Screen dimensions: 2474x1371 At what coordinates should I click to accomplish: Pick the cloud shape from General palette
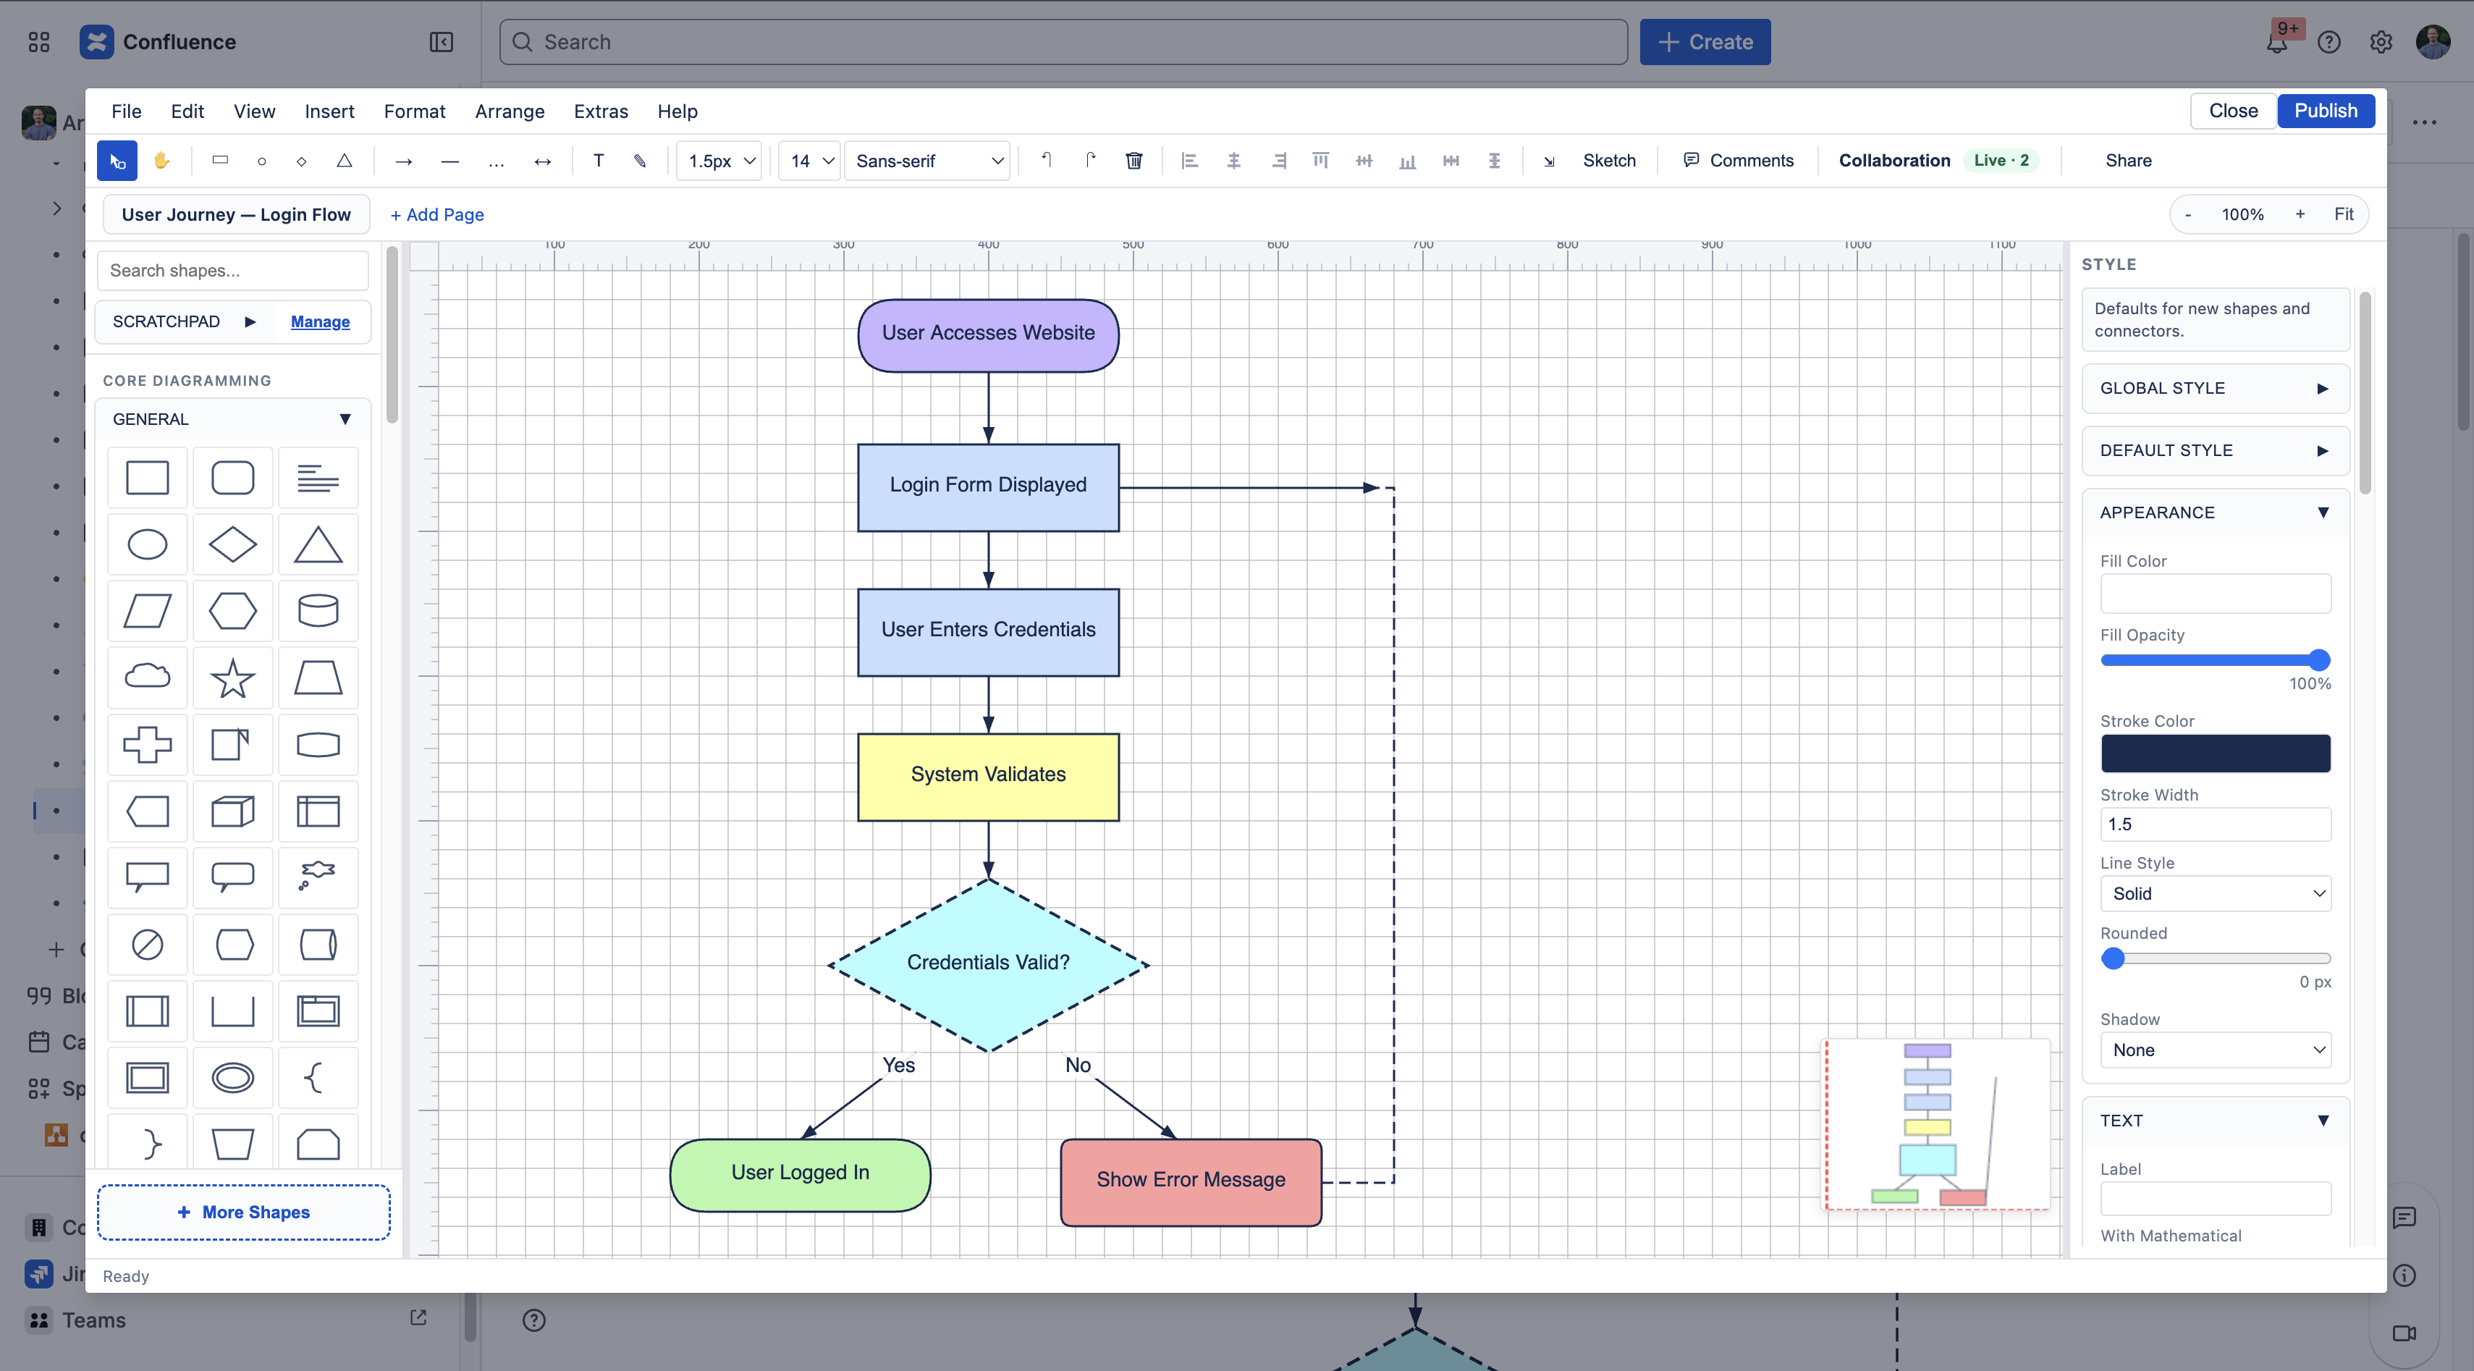pyautogui.click(x=147, y=678)
